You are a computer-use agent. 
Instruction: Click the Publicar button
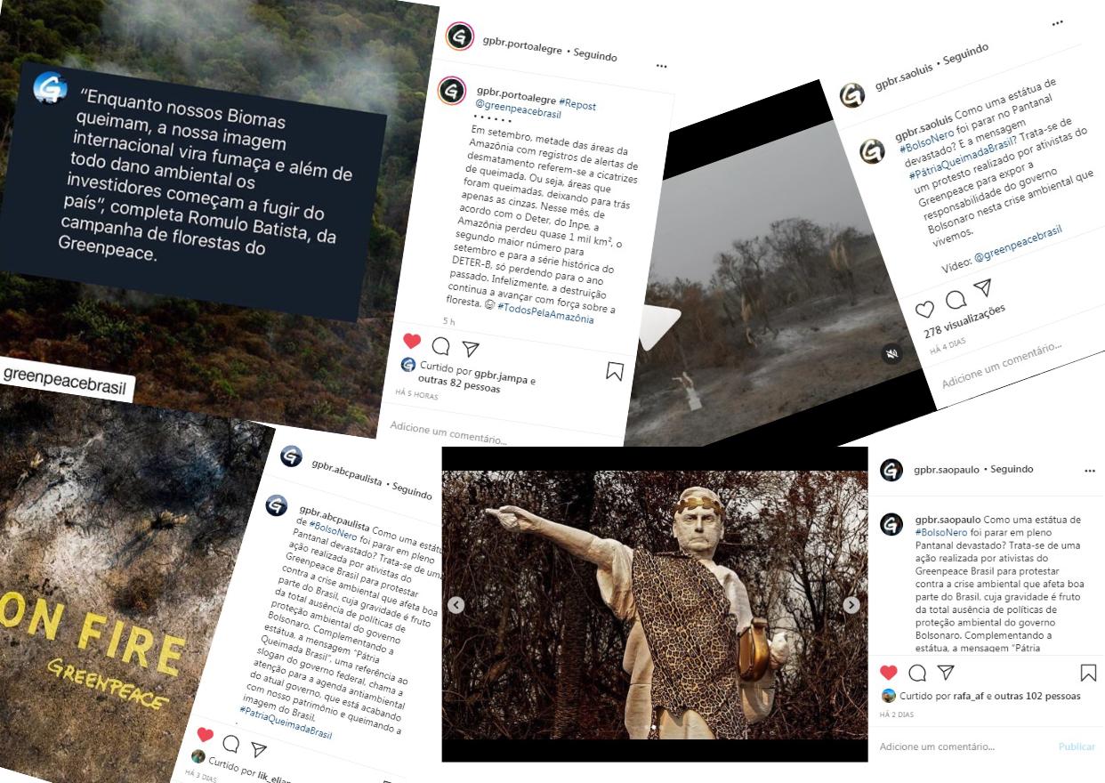pyautogui.click(x=1077, y=747)
